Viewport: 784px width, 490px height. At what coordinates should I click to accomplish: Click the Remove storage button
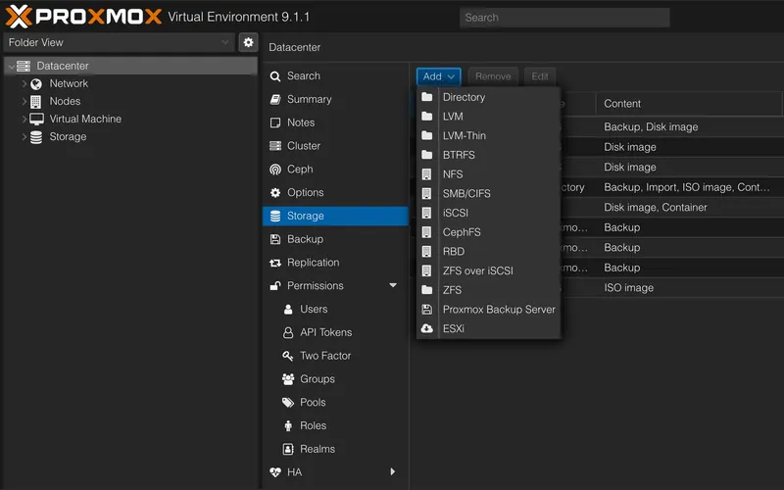click(x=493, y=76)
